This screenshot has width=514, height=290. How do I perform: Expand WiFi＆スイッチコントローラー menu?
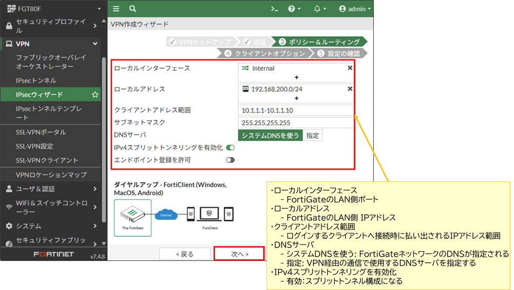tap(95, 208)
